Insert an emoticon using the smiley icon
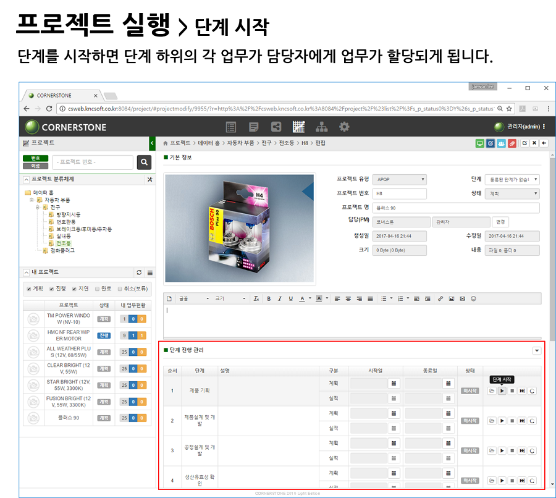Image resolution: width=556 pixels, height=498 pixels. point(473,298)
